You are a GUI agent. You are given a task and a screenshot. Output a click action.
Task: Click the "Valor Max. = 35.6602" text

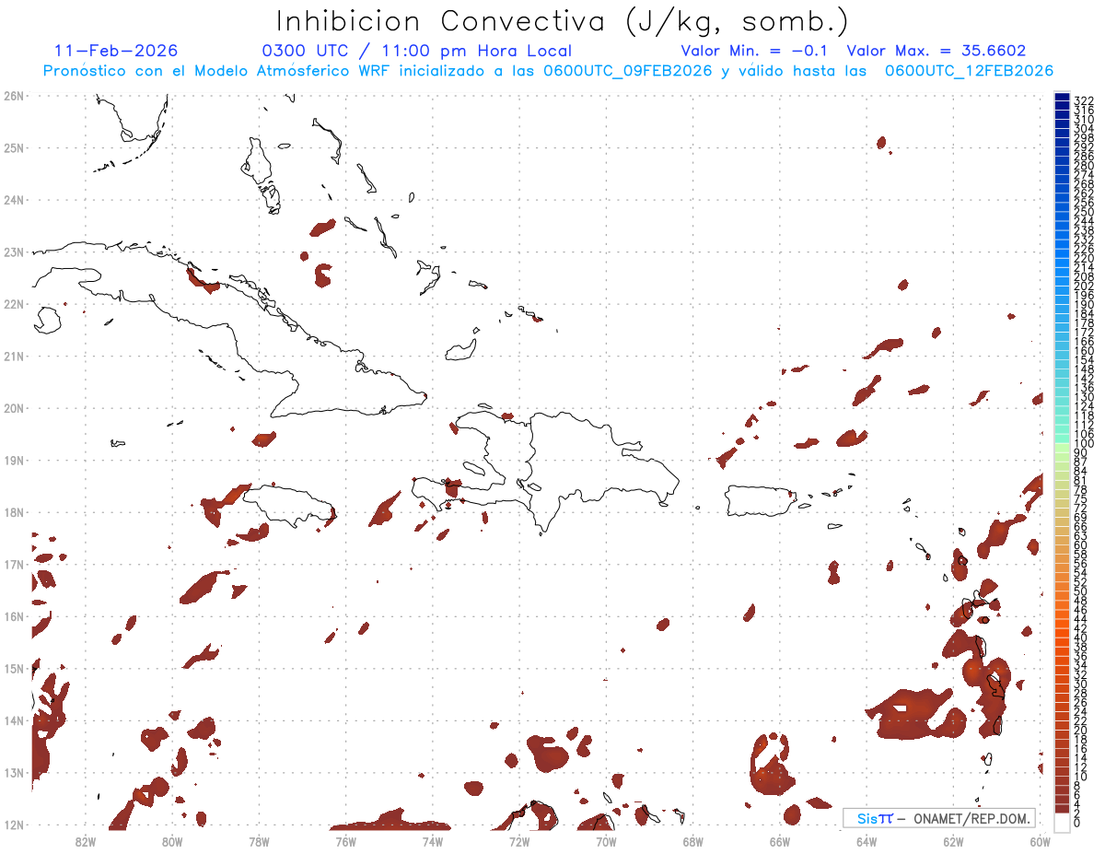(x=936, y=51)
